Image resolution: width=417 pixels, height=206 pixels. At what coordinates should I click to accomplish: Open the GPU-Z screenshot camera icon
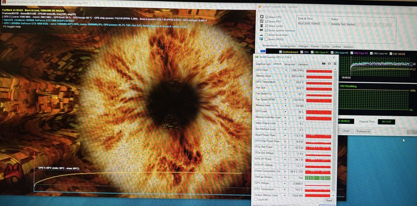pos(324,64)
